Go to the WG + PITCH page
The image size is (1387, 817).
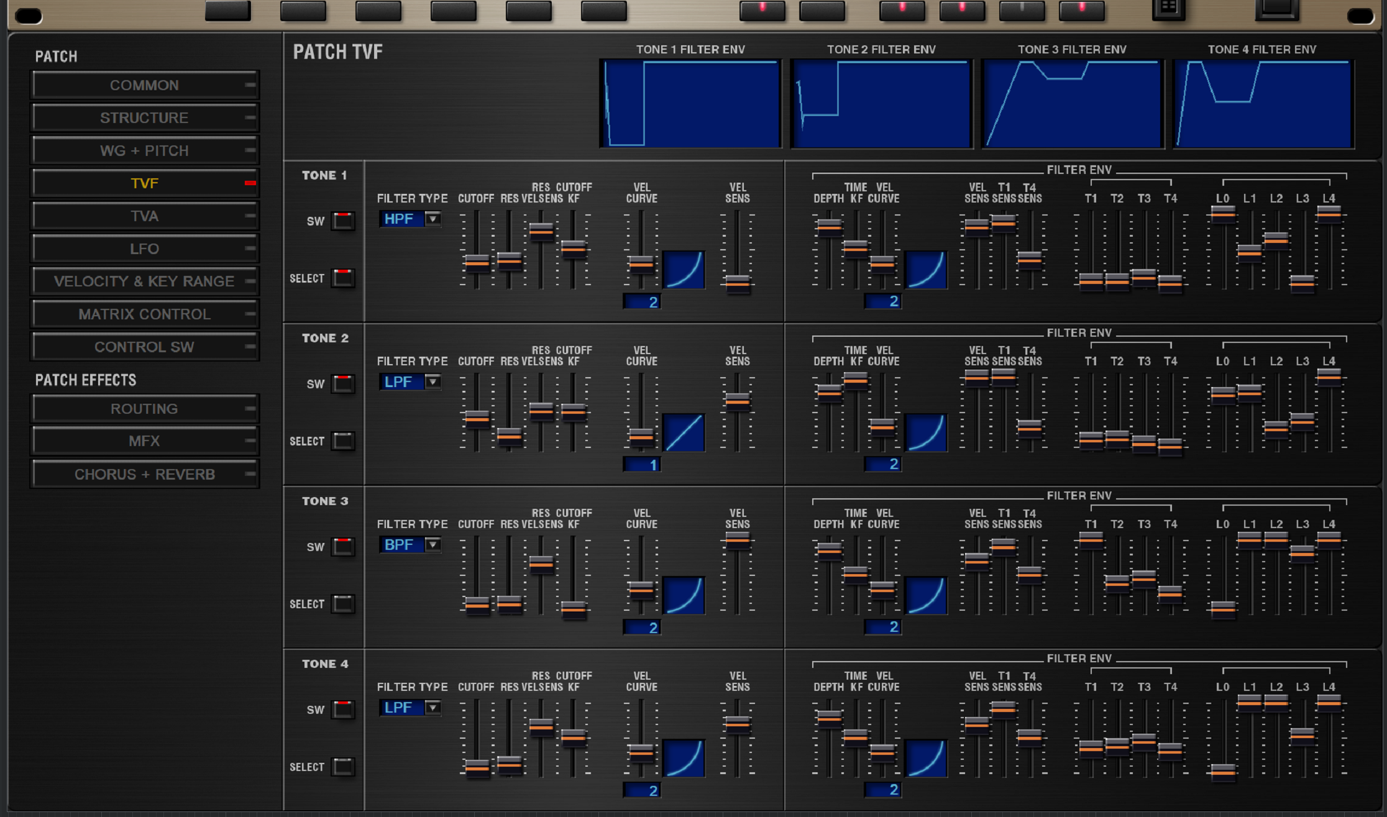click(x=144, y=151)
